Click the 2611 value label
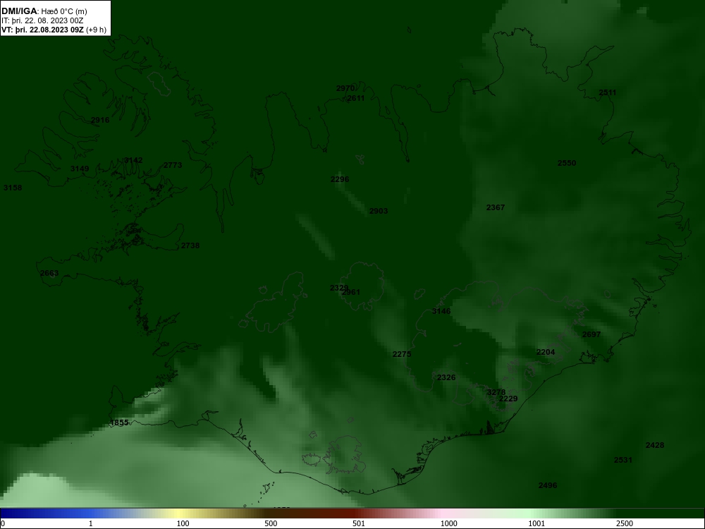The height and width of the screenshot is (529, 705). pyautogui.click(x=355, y=98)
